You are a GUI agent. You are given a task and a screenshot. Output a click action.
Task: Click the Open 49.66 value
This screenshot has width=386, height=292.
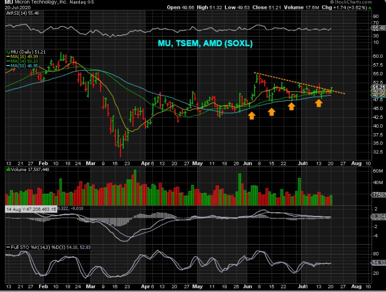click(x=180, y=7)
